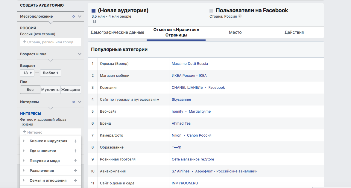Click the Фитнес и здоровый образ жизни interest

pos(43,122)
